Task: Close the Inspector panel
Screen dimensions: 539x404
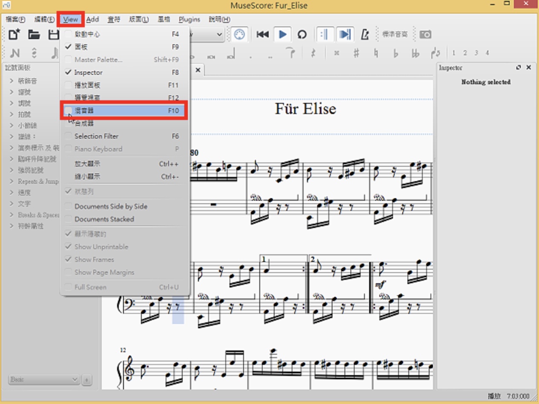Action: pyautogui.click(x=529, y=68)
